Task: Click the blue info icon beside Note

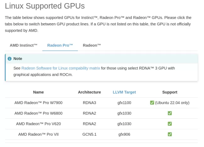Action: tap(9, 59)
